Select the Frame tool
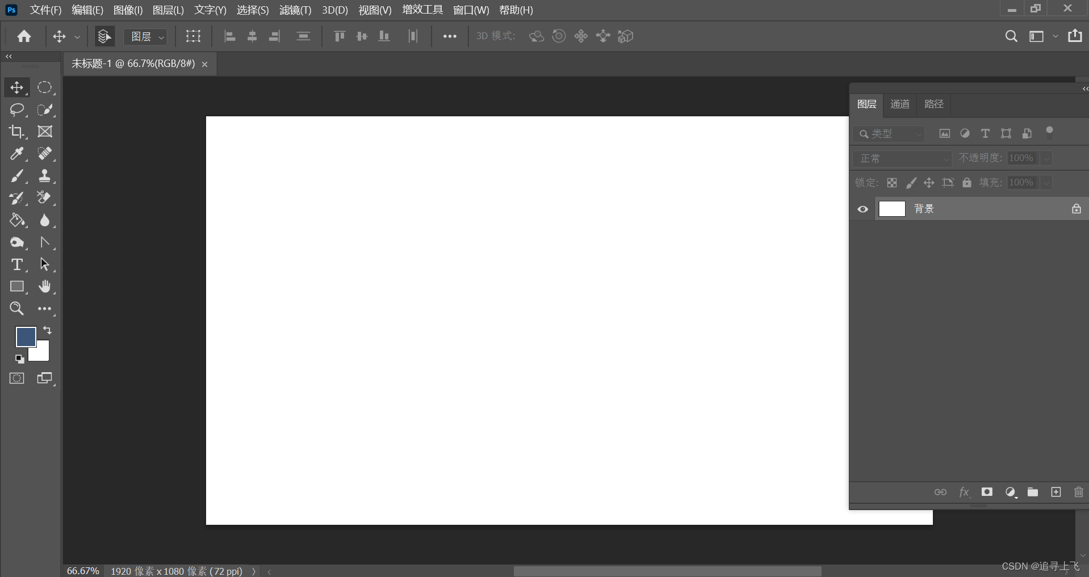This screenshot has width=1089, height=577. 45,132
